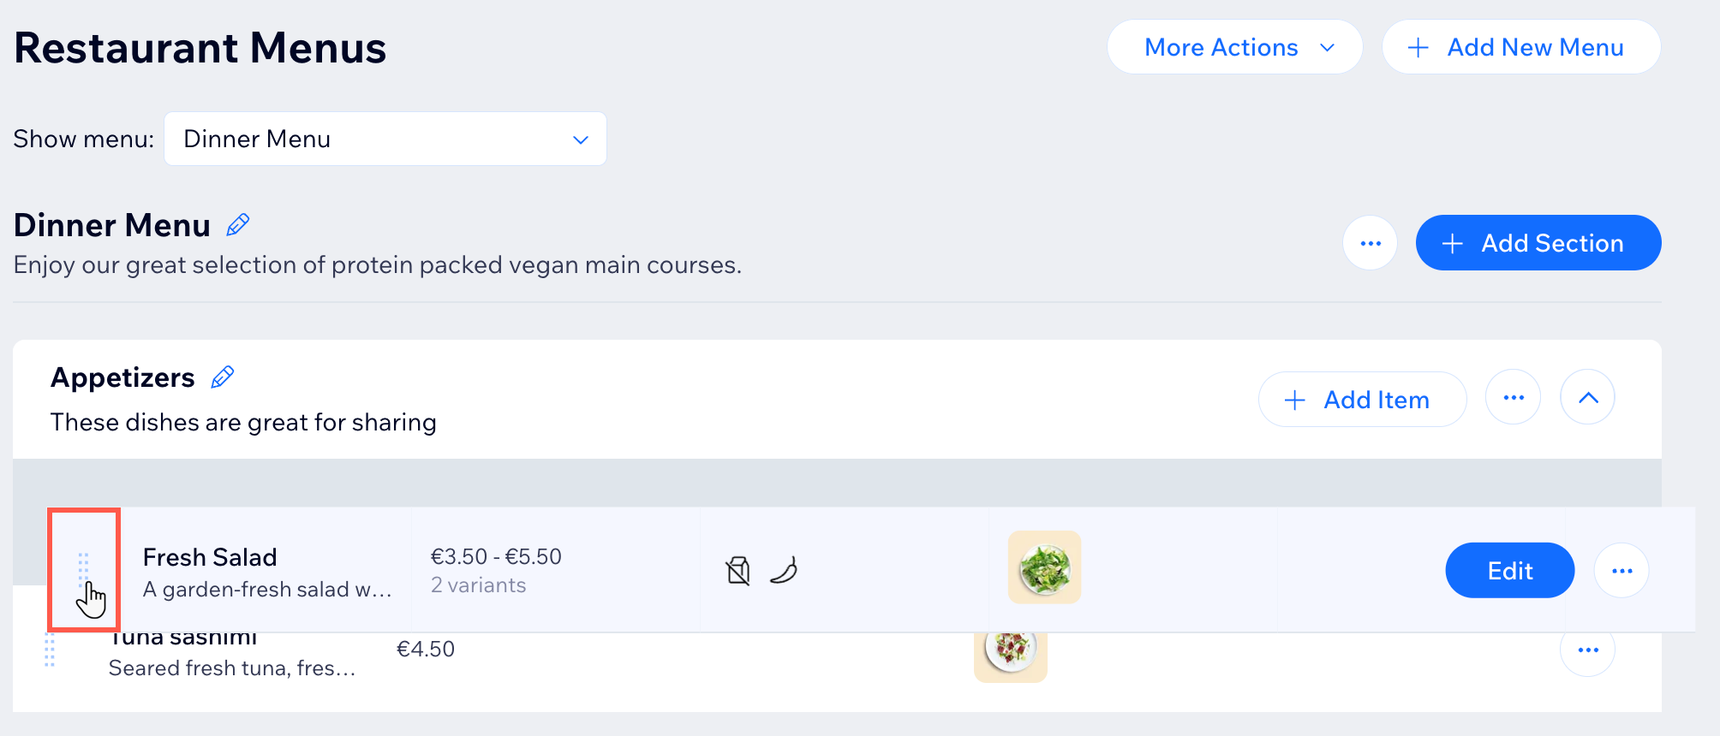Open the Fresh Salad image thumbnail

point(1044,567)
